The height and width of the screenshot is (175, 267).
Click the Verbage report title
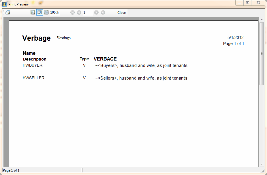36,38
